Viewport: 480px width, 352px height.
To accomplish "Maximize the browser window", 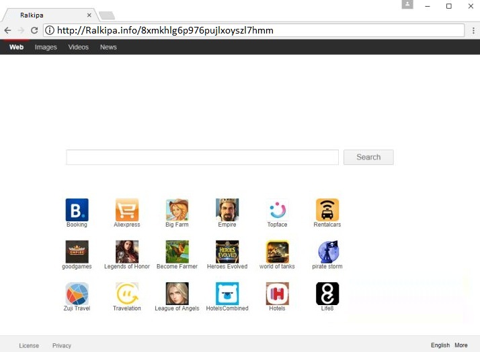I will click(449, 6).
